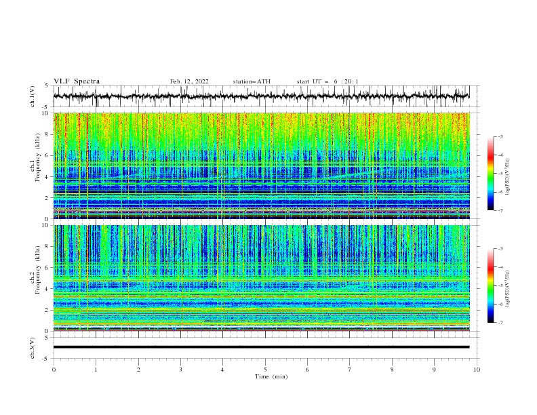
Task: Click the ch.1 spectrogram color scale bar
Action: click(x=491, y=174)
